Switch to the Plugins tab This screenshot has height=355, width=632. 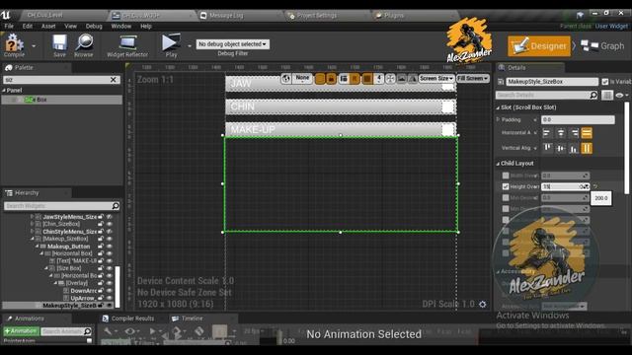(x=393, y=16)
